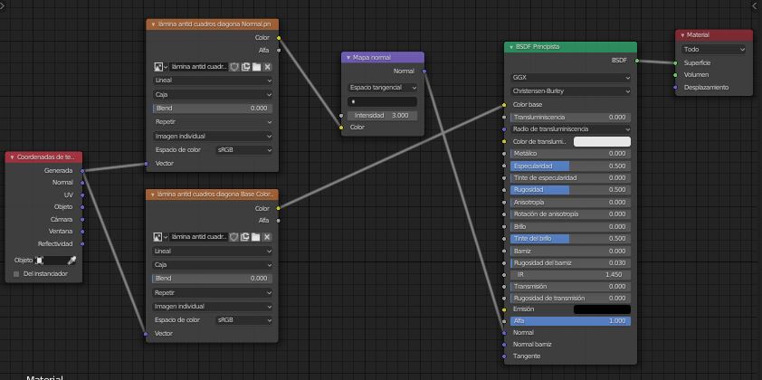Open image browser in the Normal texture node
The height and width of the screenshot is (380, 762).
pos(160,67)
